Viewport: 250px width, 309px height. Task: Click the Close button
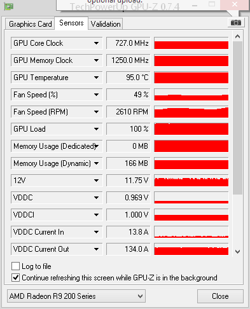(x=220, y=296)
